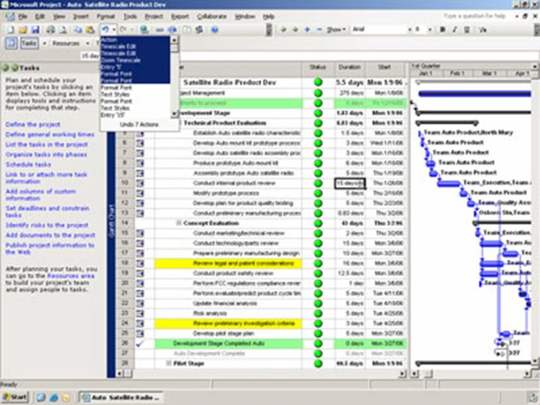Collapse the Pilot Stage summary task

pos(168,363)
